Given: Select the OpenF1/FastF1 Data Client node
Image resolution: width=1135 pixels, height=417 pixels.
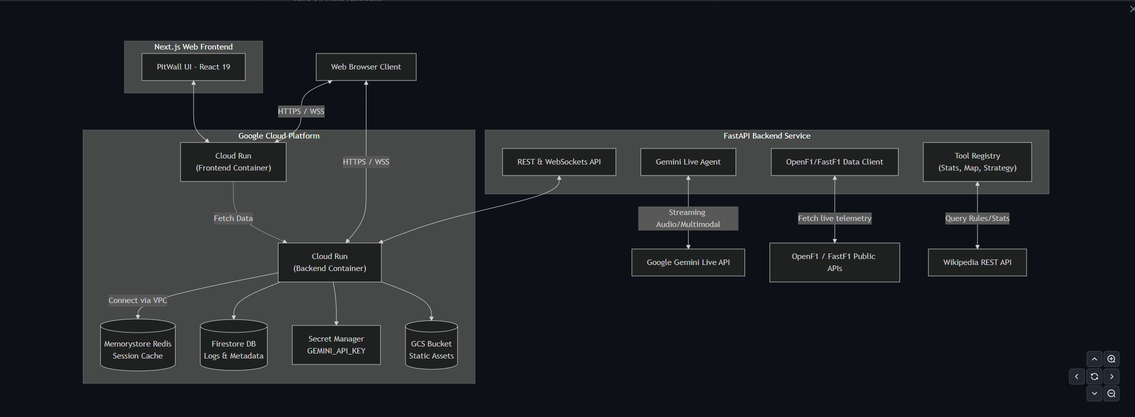Looking at the screenshot, I should click(834, 162).
